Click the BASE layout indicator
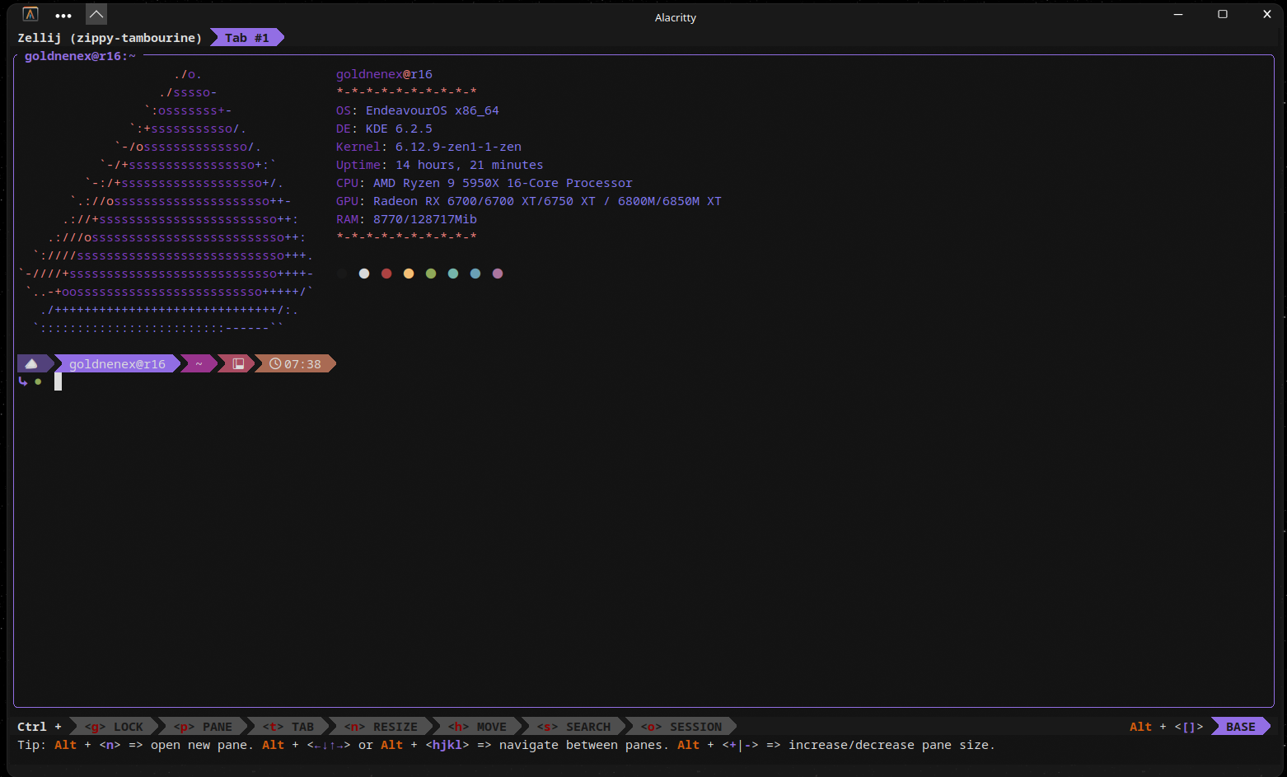Screen dimensions: 1287x777 1240,727
